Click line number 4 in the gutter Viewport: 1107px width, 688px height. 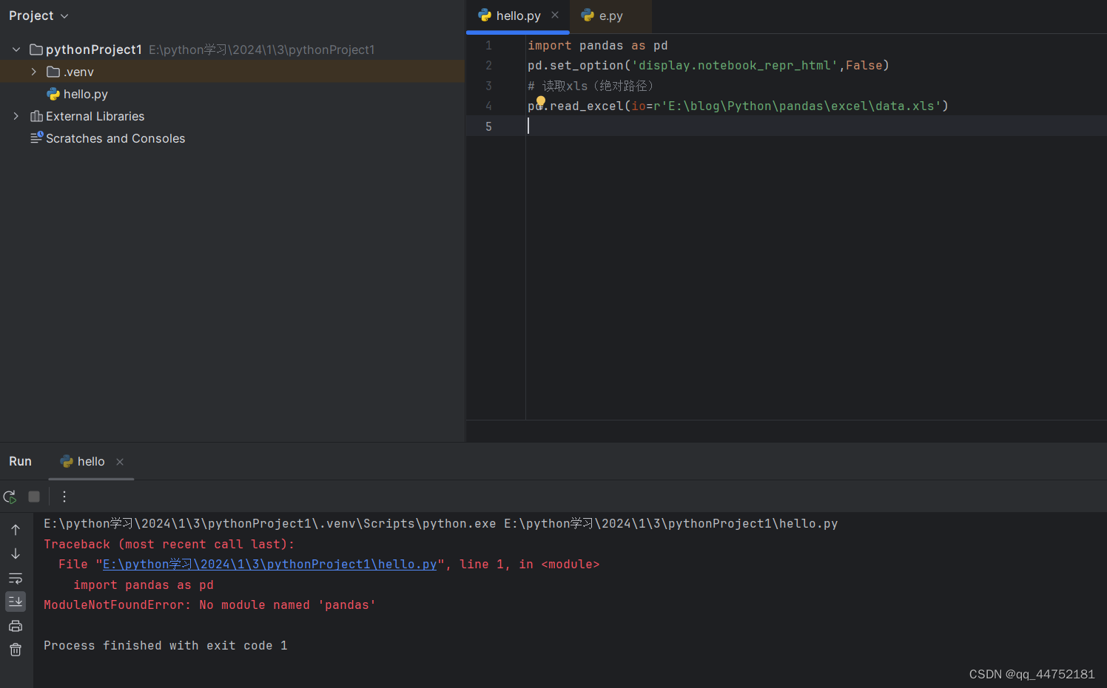[x=488, y=106]
